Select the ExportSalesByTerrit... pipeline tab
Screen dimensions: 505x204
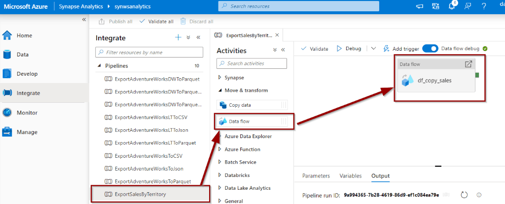(246, 35)
